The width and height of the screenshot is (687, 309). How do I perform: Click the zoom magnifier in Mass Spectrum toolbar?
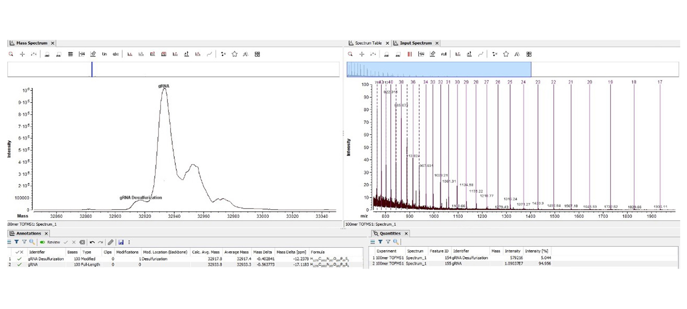click(x=11, y=54)
